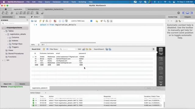The image size is (195, 109).
Task: Search table data toolbar icon
Action: coord(37,13)
